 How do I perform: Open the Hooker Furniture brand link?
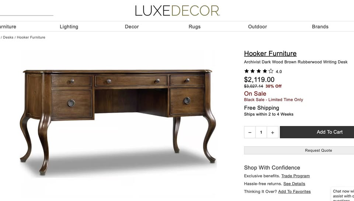pyautogui.click(x=270, y=54)
